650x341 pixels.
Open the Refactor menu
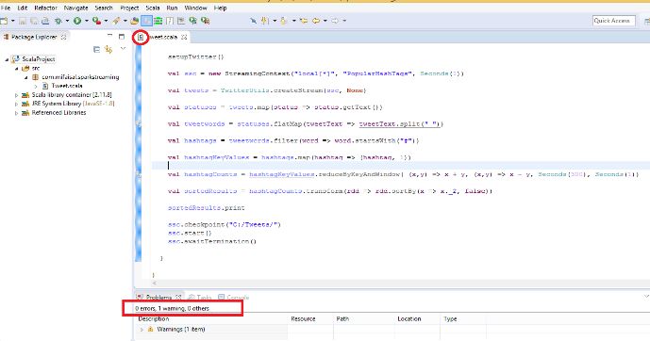45,8
